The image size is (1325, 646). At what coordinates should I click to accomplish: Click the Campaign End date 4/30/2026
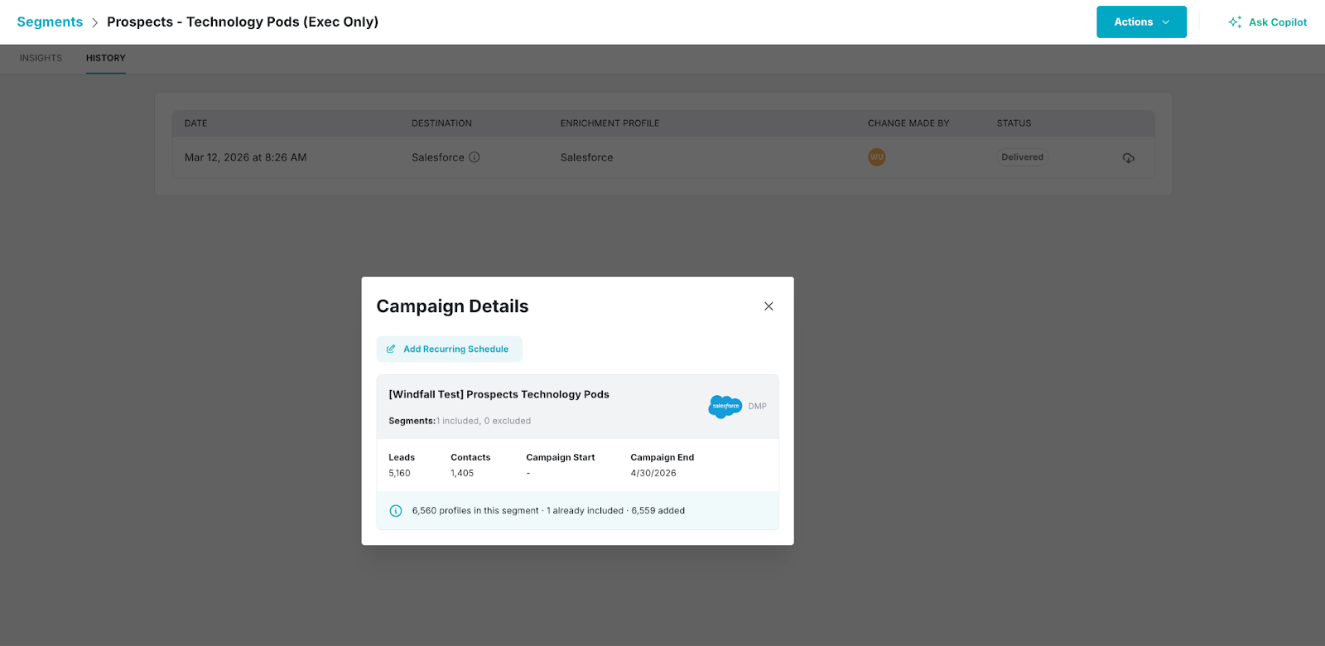[653, 474]
